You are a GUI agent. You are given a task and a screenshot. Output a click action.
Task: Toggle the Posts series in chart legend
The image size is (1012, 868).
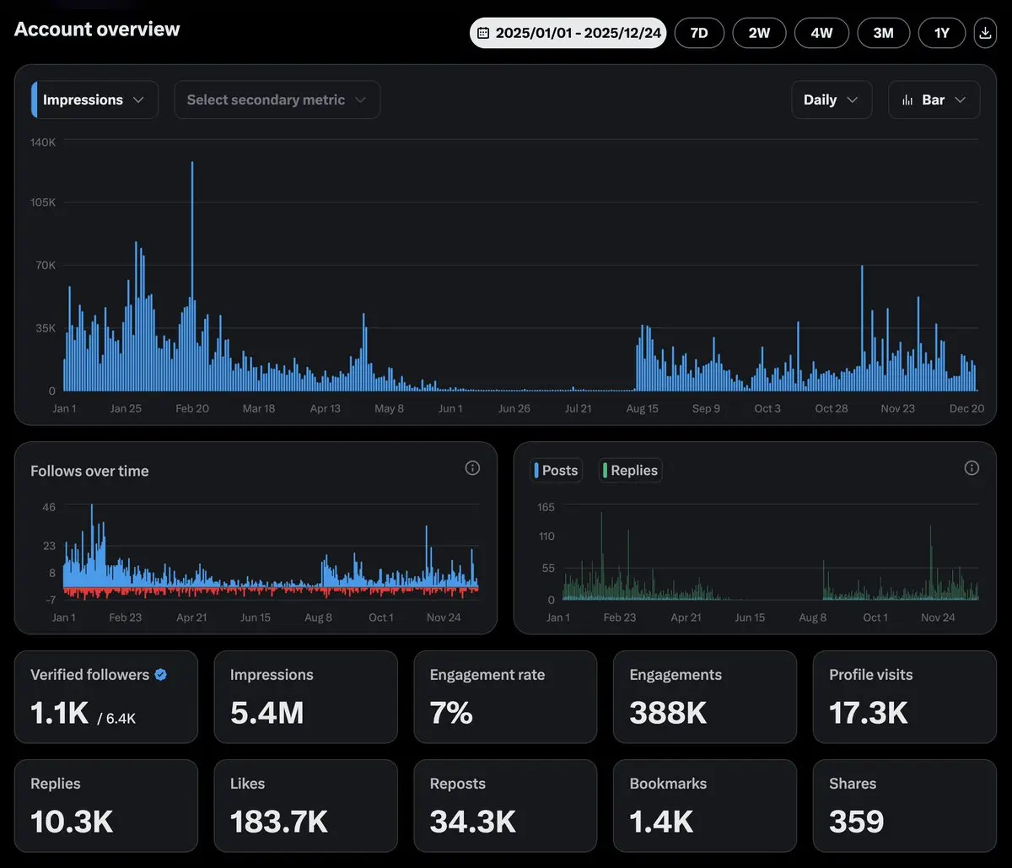pos(556,471)
